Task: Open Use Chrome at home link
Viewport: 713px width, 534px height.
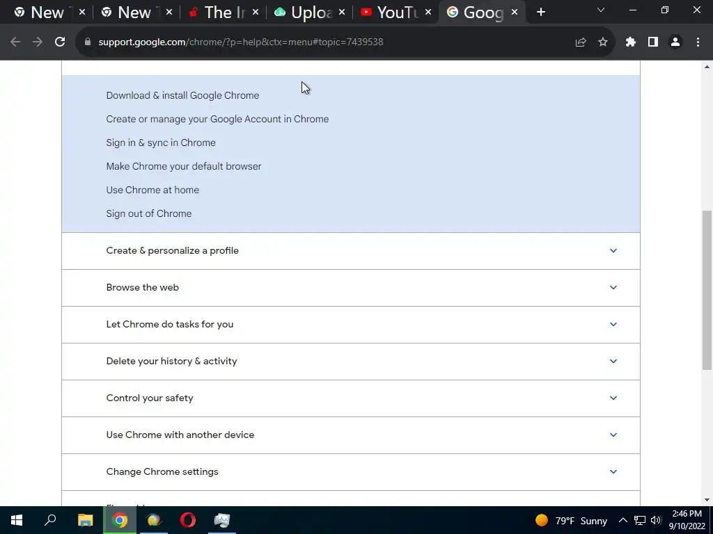Action: (x=152, y=190)
